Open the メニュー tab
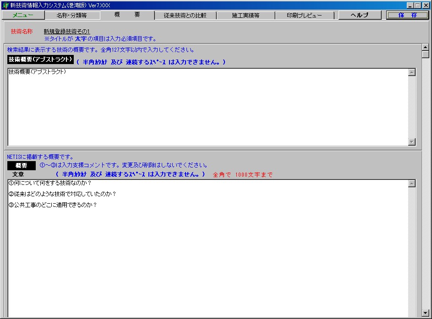 pos(23,15)
